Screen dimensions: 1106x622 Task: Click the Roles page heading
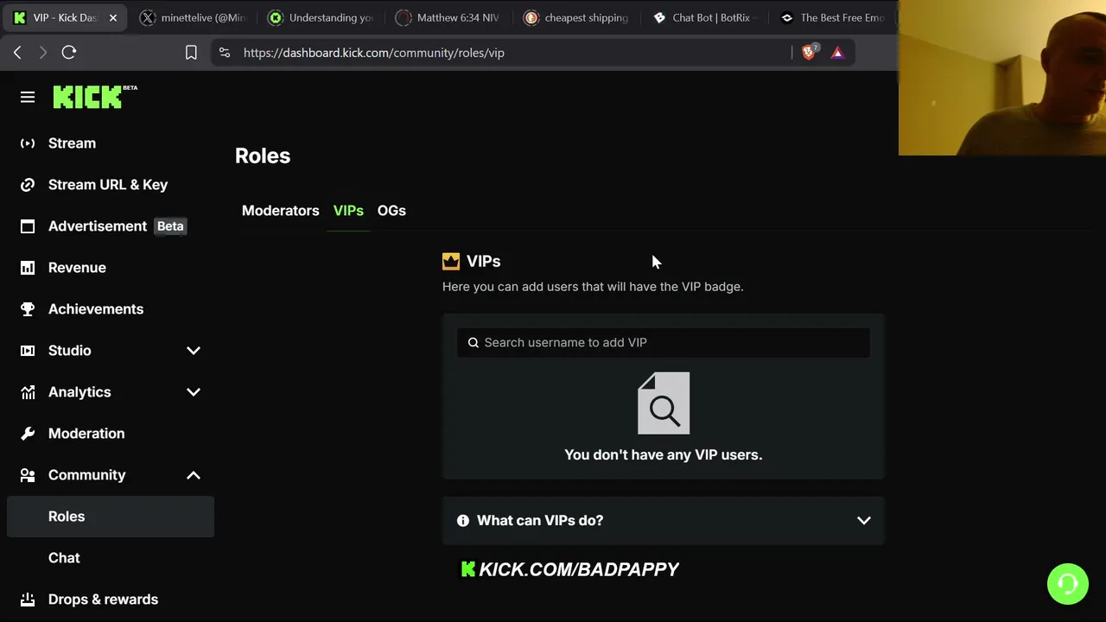[x=263, y=156]
